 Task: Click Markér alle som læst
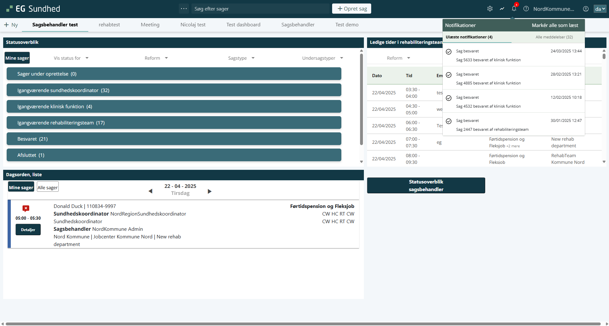tap(555, 25)
